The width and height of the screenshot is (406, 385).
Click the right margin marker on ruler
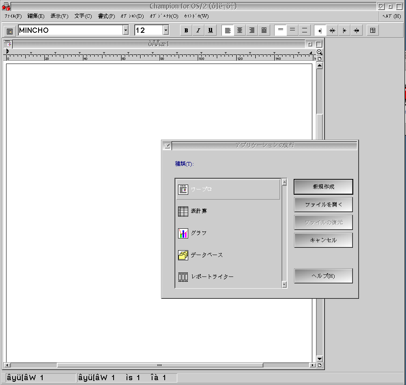click(x=311, y=53)
